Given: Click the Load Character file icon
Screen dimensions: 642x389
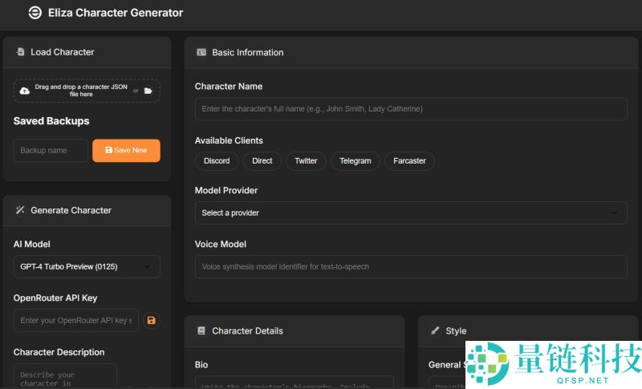Looking at the screenshot, I should [20, 52].
